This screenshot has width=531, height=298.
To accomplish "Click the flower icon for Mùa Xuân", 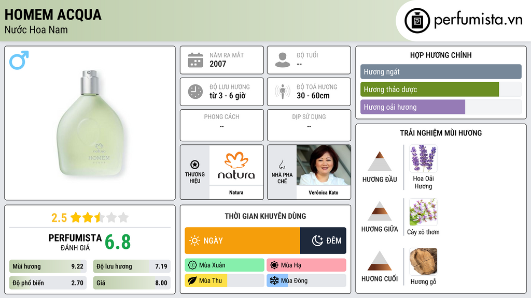I will click(x=192, y=265).
